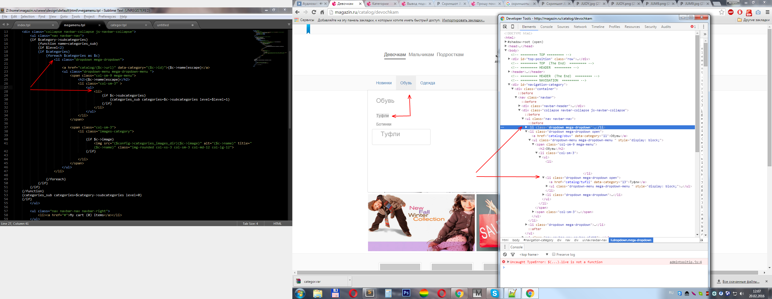
Task: Open the console drawer three-dot menu
Action: click(x=505, y=247)
